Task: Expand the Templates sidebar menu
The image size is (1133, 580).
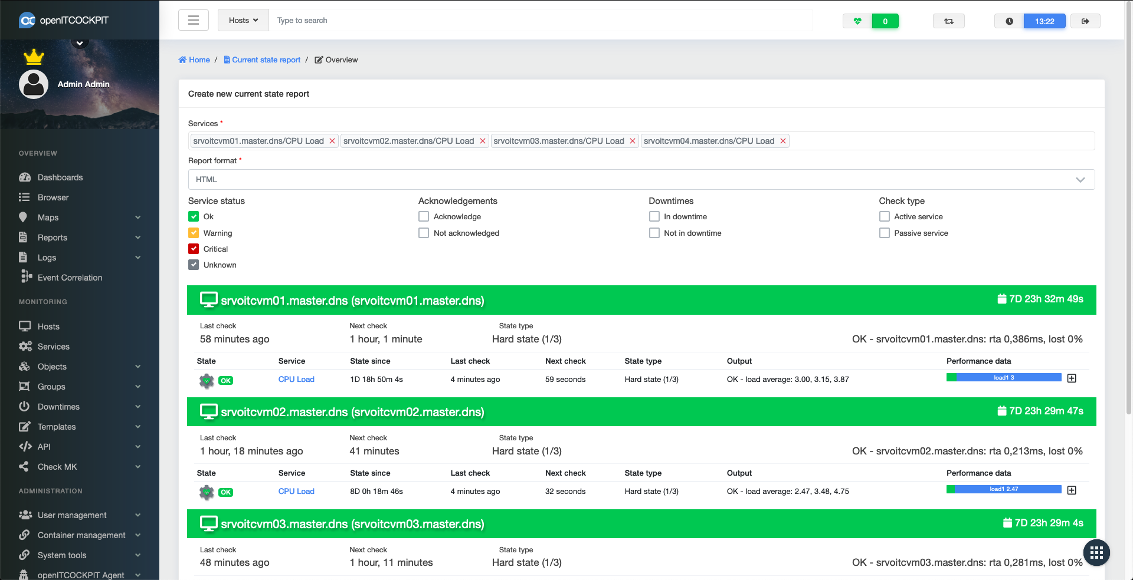Action: [80, 427]
